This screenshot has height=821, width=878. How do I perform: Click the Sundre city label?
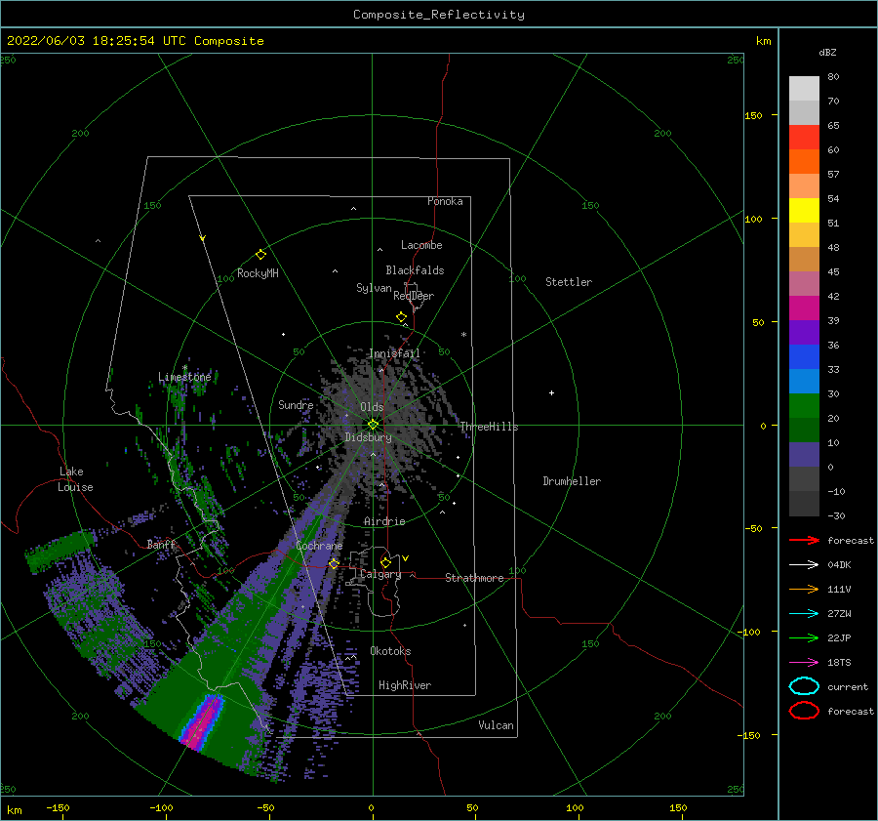point(296,405)
